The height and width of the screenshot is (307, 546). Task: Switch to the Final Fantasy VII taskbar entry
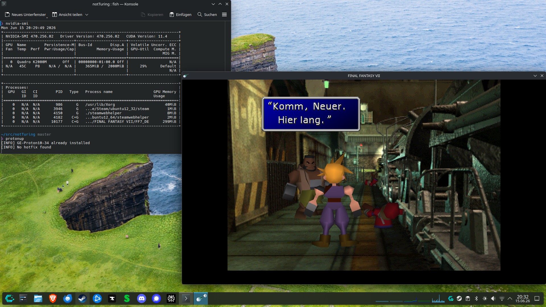click(x=201, y=298)
